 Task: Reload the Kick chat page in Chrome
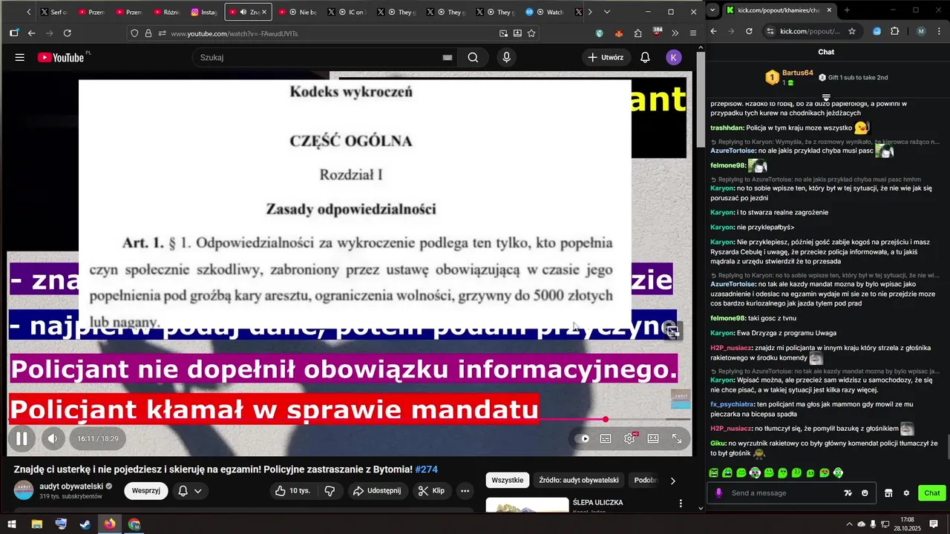click(749, 31)
